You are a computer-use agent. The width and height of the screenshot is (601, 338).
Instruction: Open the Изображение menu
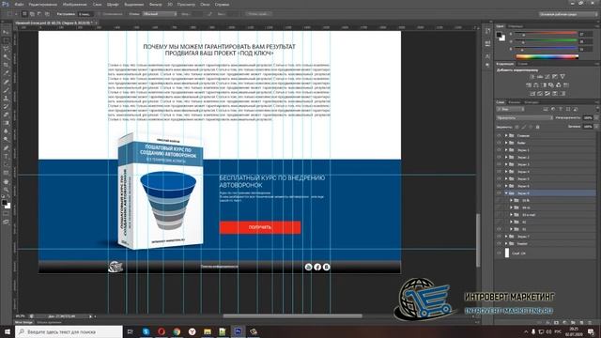click(75, 4)
